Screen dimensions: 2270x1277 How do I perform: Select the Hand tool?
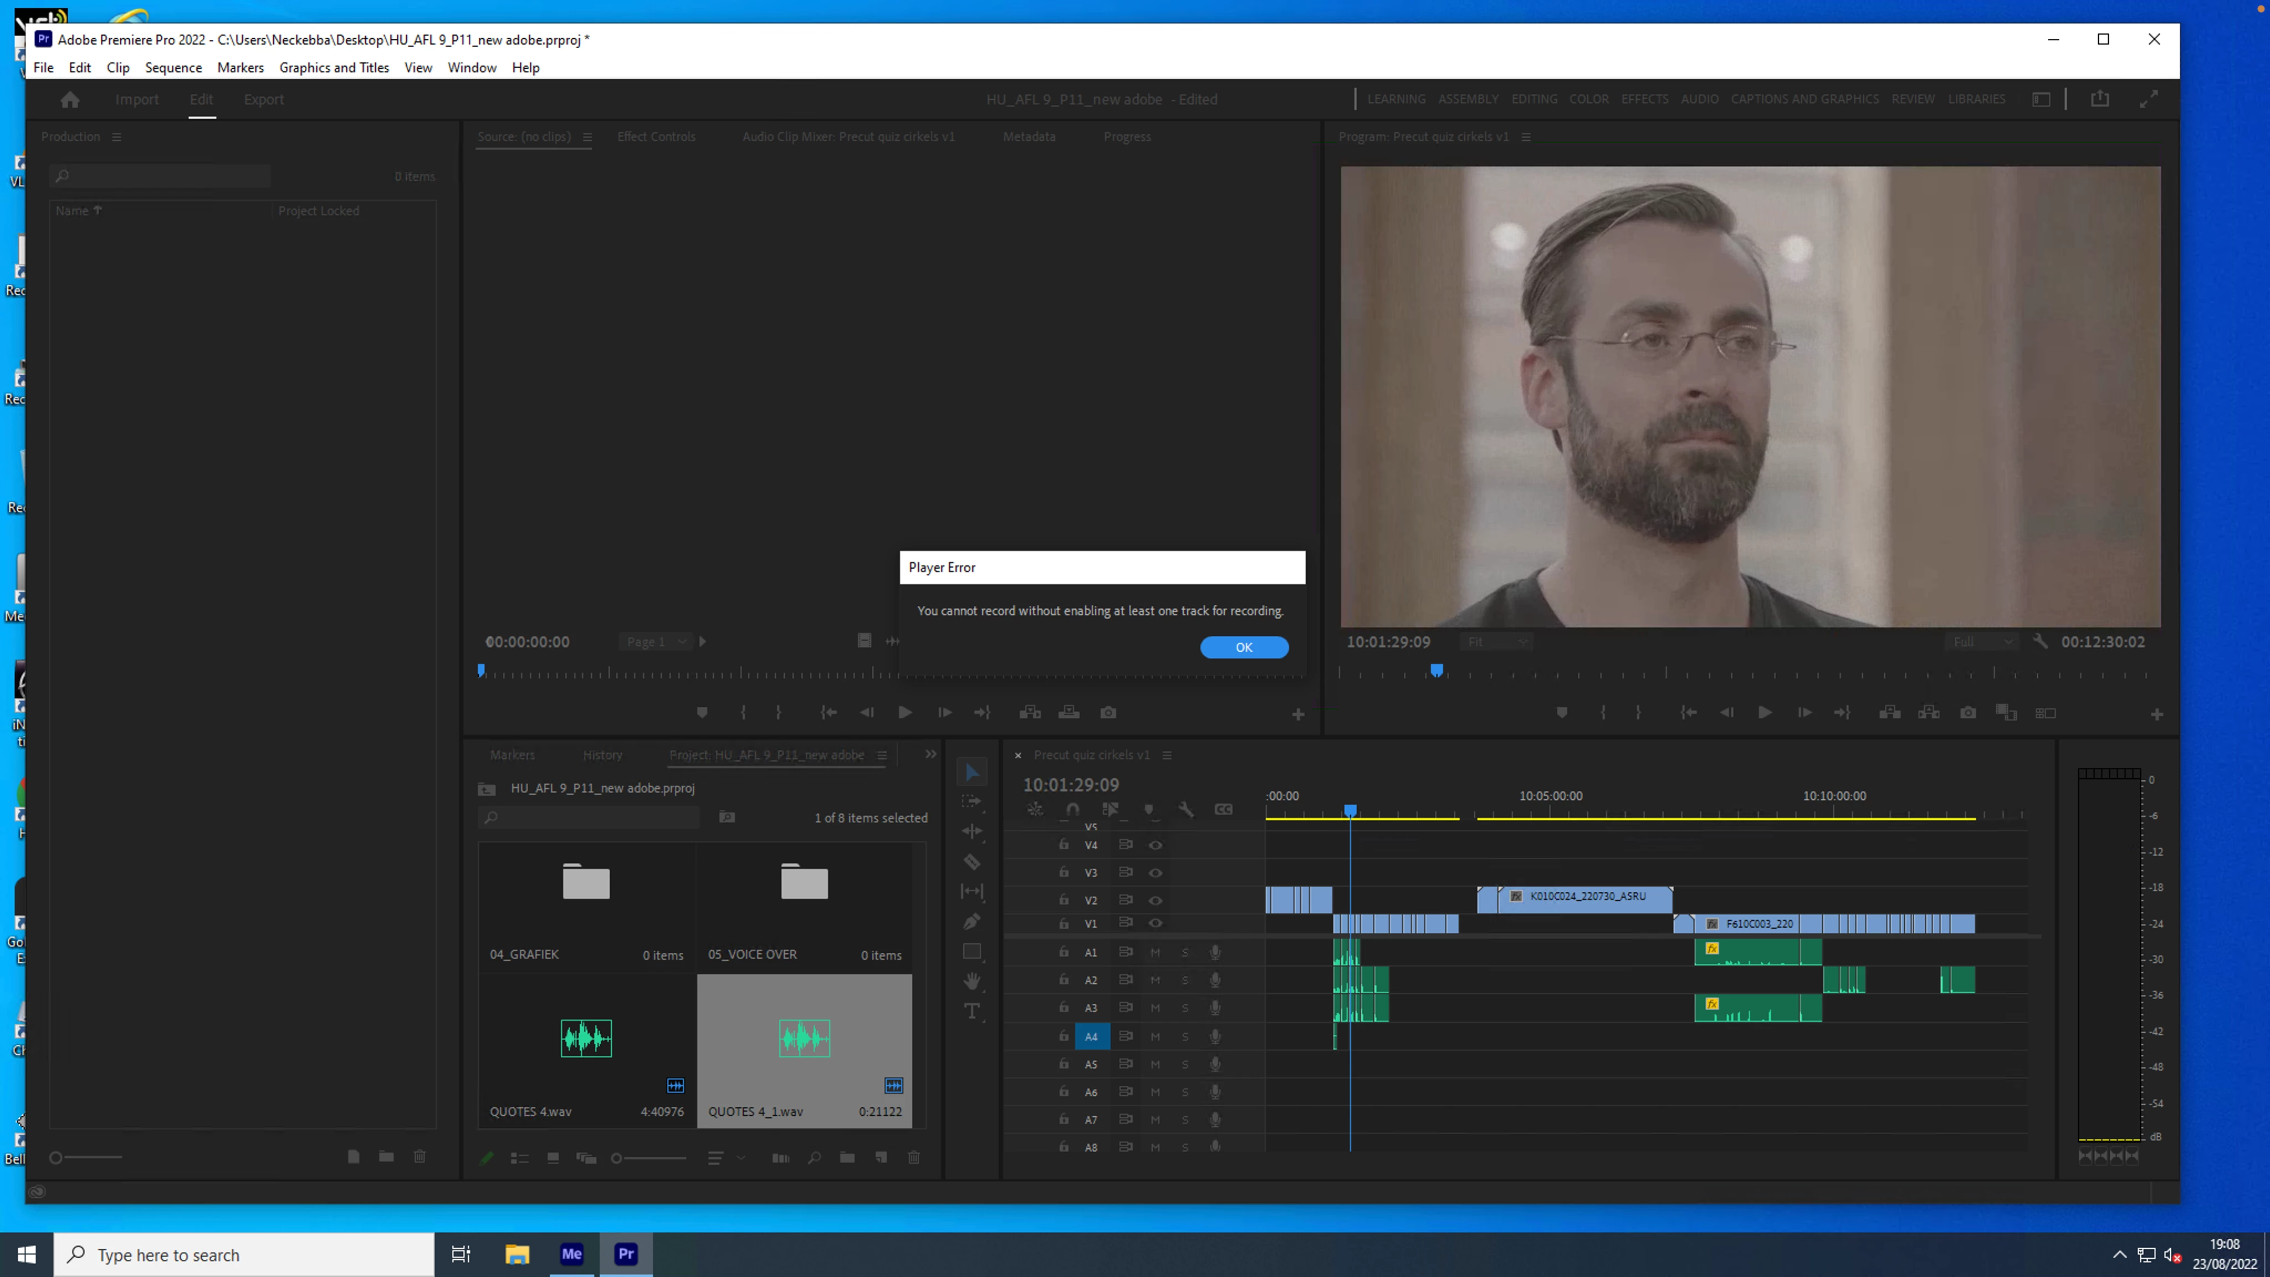click(x=972, y=981)
